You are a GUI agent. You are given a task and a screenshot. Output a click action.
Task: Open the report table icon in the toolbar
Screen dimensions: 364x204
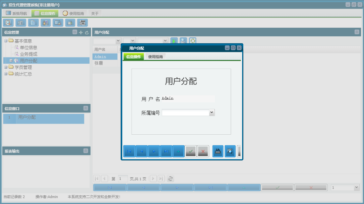pos(20,22)
